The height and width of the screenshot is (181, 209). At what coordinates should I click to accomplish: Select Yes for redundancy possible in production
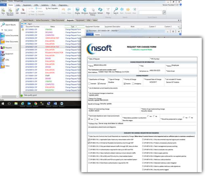pos(148,116)
